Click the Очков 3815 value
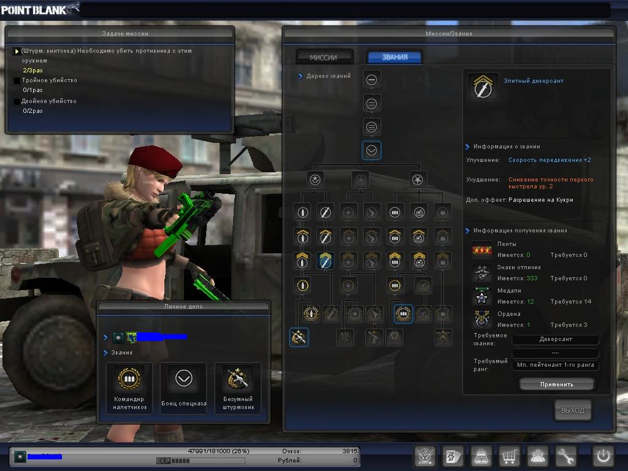628x471 pixels. point(350,451)
